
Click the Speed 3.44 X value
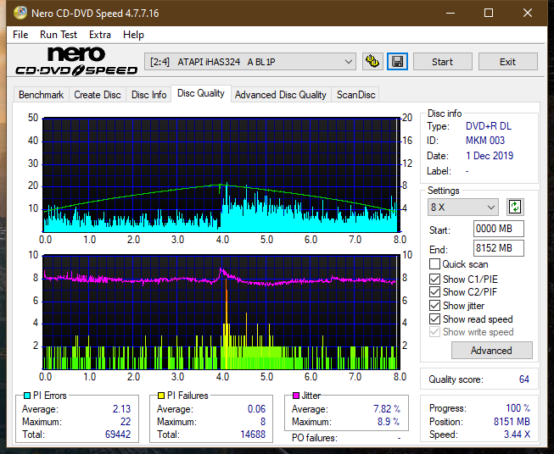[x=517, y=435]
